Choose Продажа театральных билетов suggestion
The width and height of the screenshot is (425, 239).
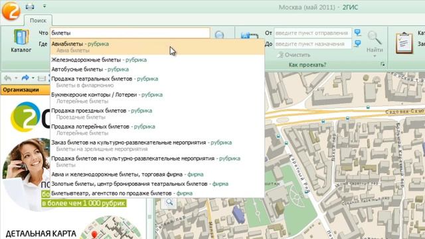[157, 82]
